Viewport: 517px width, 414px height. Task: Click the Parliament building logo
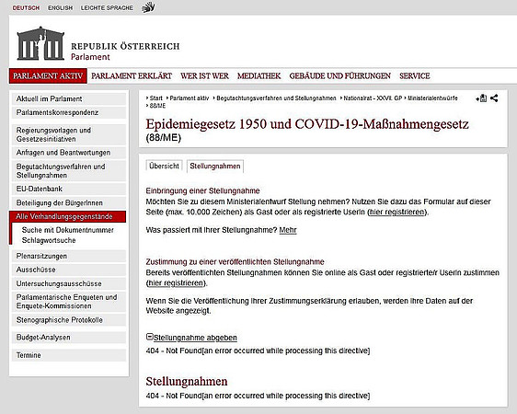tap(40, 43)
